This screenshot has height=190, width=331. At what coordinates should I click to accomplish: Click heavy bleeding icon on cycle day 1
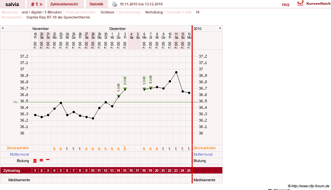click(35, 161)
